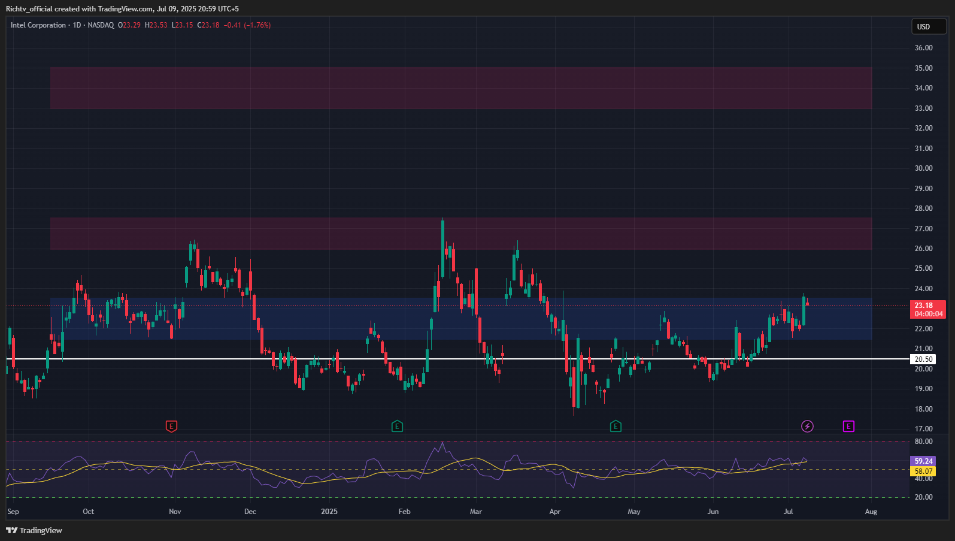
Task: Click the Aug label on time axis
Action: click(871, 512)
